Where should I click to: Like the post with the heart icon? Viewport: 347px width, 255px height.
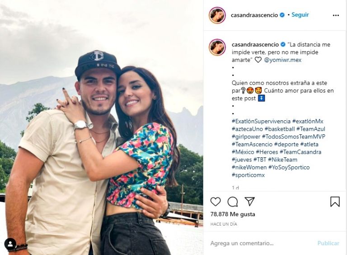coord(216,202)
